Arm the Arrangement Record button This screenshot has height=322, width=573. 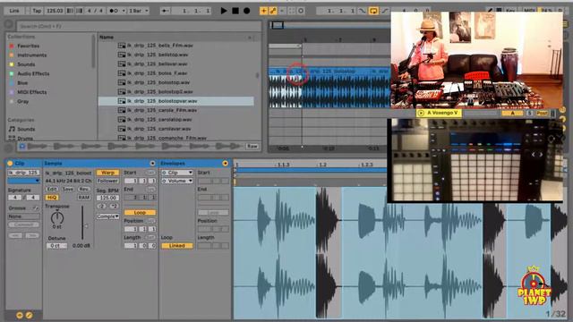tap(247, 11)
